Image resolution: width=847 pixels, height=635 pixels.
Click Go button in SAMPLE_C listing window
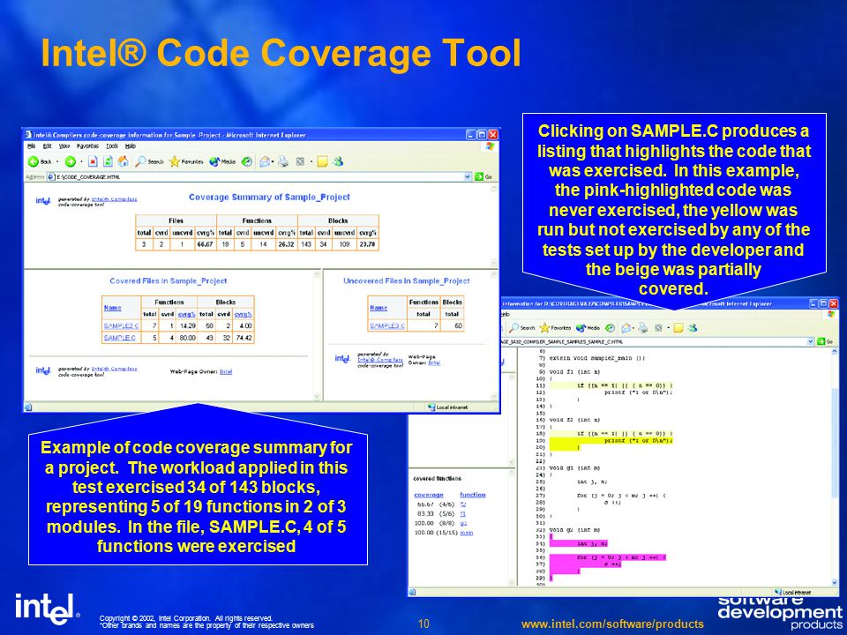(825, 342)
